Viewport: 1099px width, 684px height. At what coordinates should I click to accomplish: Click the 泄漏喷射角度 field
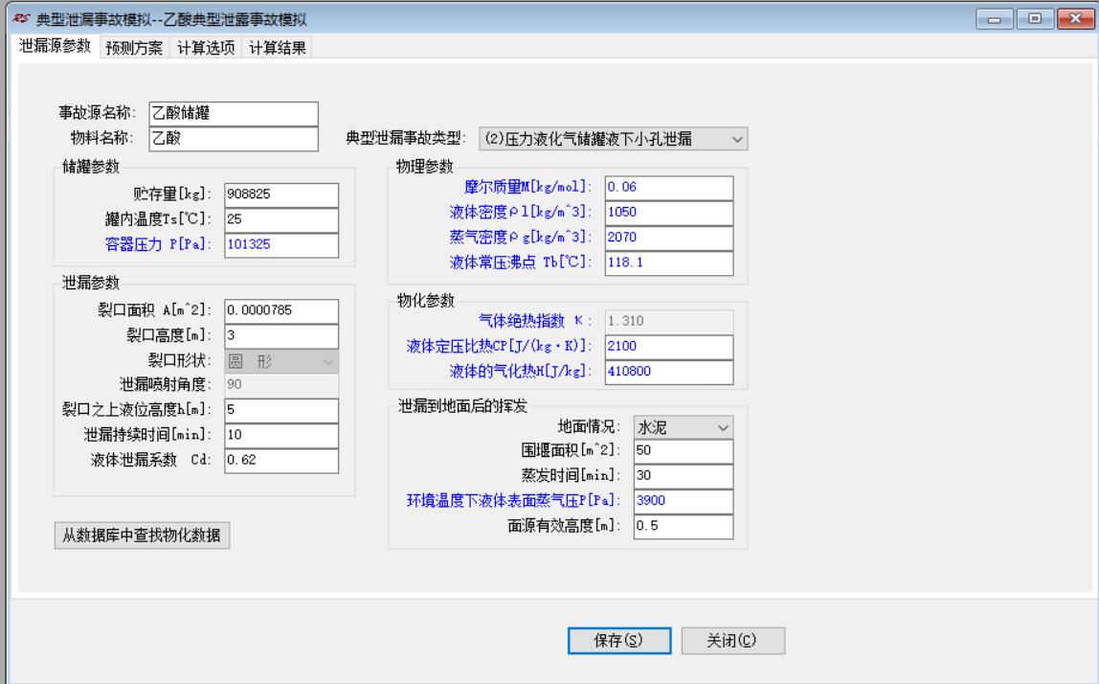pos(281,384)
